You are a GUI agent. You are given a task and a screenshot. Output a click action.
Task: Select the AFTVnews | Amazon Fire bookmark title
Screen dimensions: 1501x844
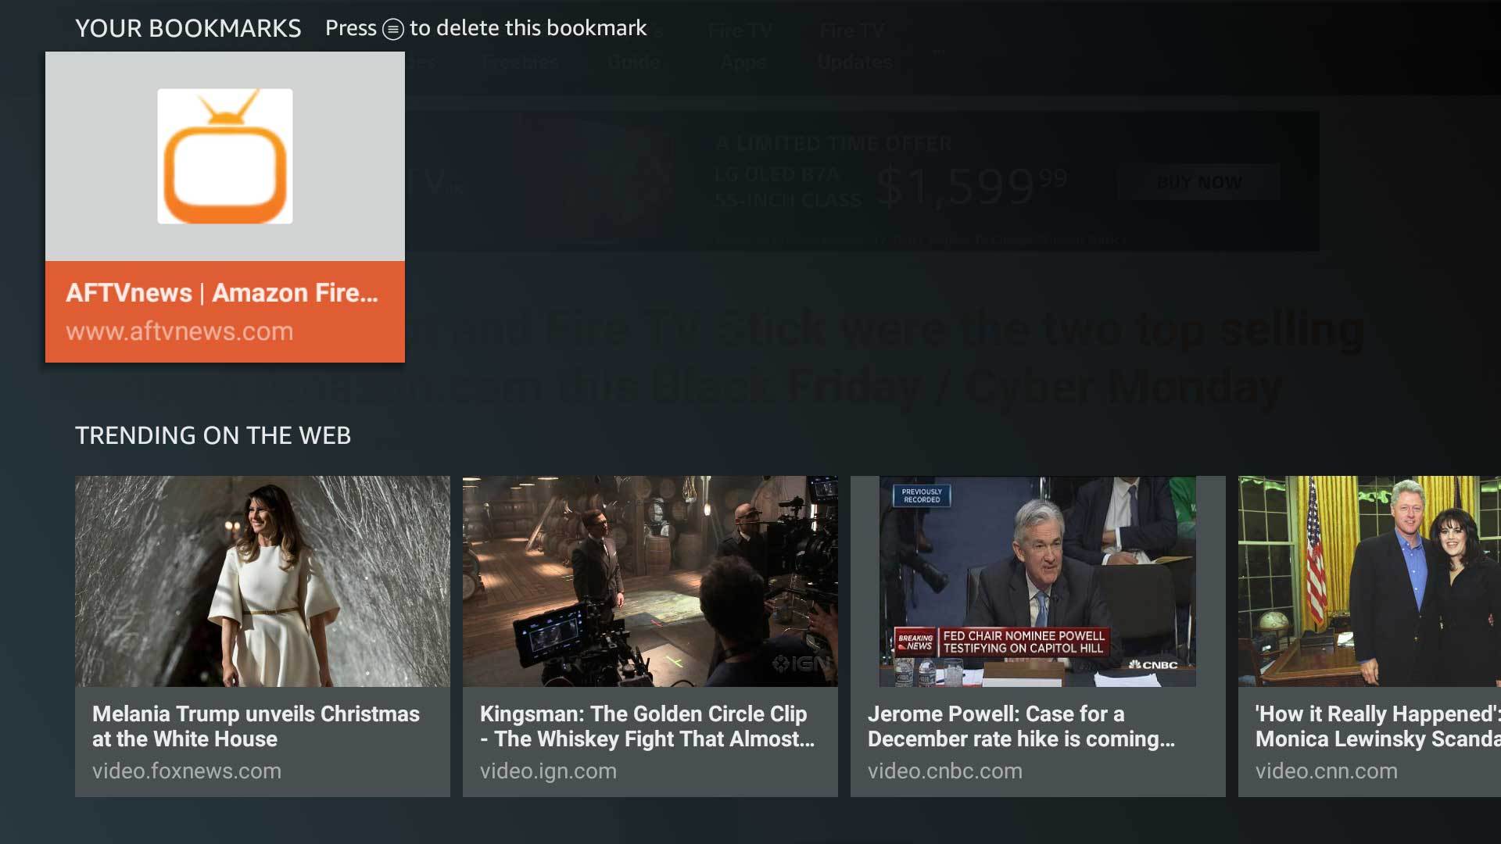[222, 293]
